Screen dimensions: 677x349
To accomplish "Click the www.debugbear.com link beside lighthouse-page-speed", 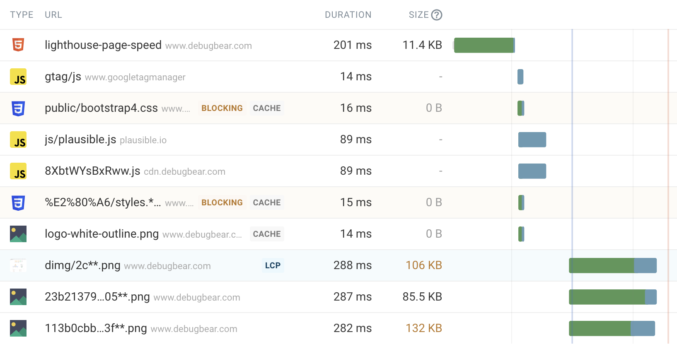I will 208,46.
